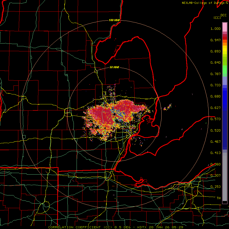229x229 pixels.
Task: Select the 0.840 scale value
Action: [216, 63]
